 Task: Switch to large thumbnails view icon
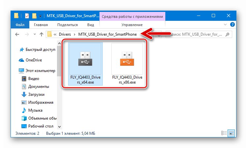tap(232, 133)
